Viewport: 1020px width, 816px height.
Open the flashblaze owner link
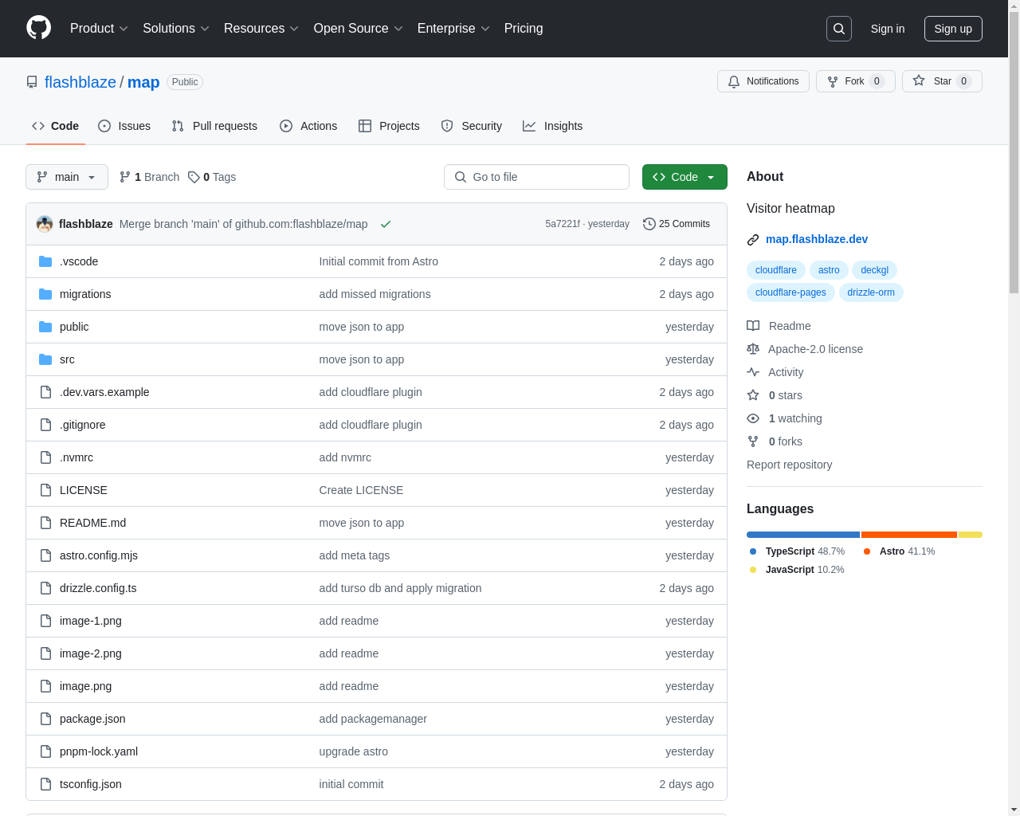pyautogui.click(x=80, y=82)
